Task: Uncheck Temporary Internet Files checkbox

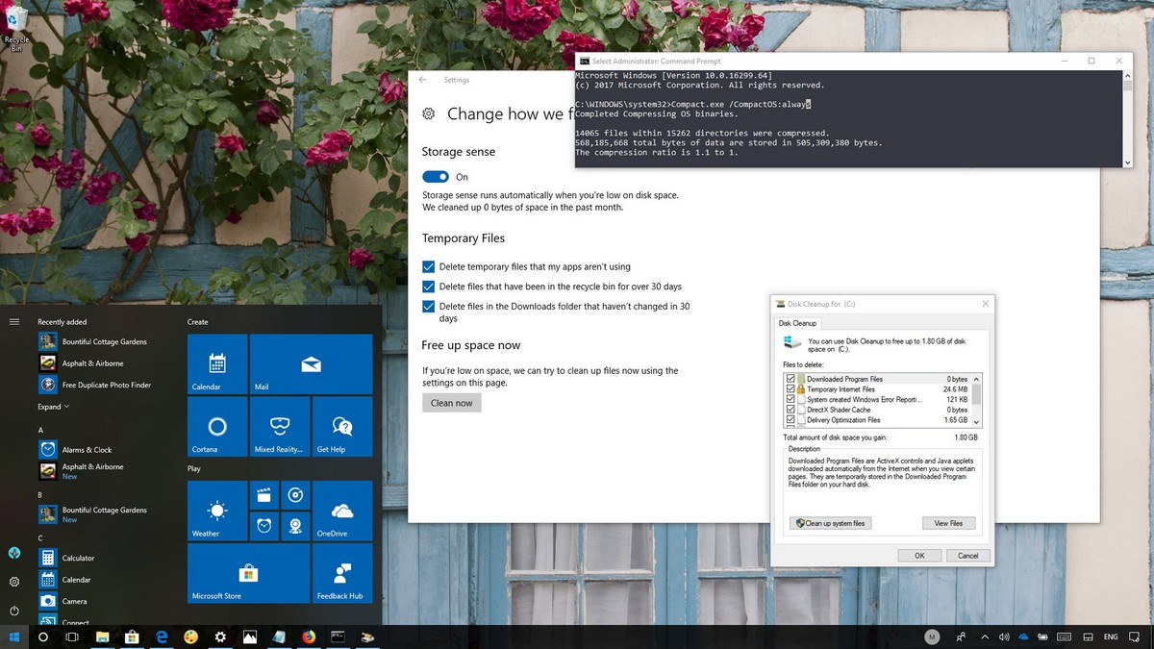Action: 791,389
